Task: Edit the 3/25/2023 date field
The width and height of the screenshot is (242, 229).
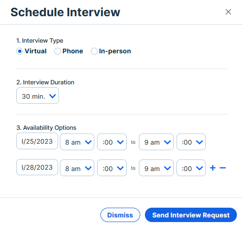Action: (x=37, y=141)
